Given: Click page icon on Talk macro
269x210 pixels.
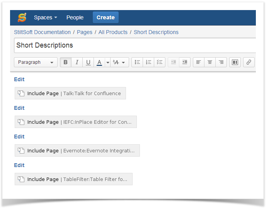Looking at the screenshot, I should [x=21, y=93].
